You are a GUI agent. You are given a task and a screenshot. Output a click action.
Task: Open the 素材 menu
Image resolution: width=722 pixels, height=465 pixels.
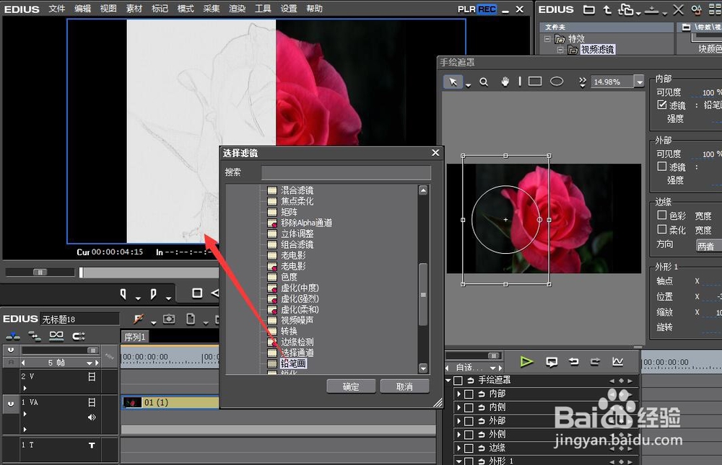134,9
